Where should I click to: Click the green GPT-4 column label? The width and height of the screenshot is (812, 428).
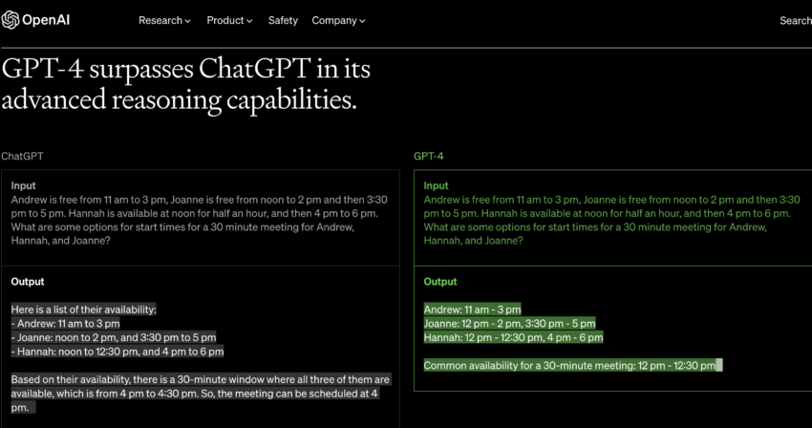428,156
